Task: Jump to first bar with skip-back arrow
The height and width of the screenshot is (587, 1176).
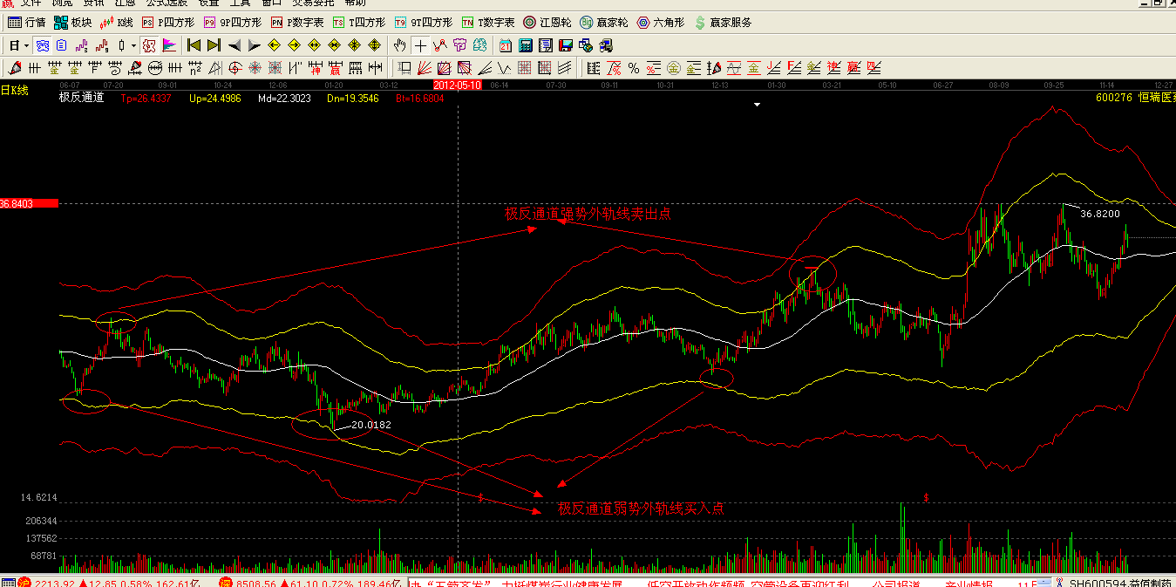Action: point(194,45)
